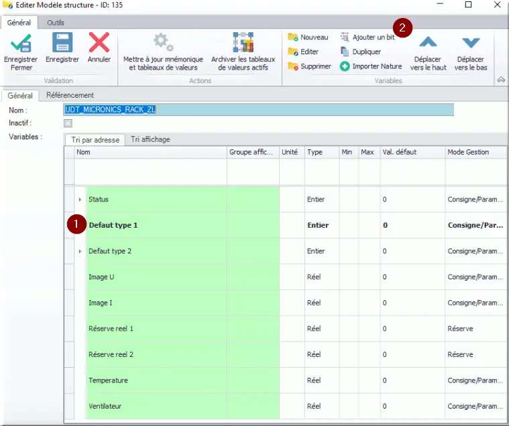Select the Général sub-tab

20,96
